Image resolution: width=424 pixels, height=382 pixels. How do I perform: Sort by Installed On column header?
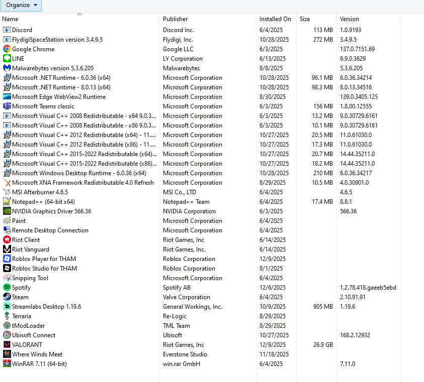coord(275,19)
